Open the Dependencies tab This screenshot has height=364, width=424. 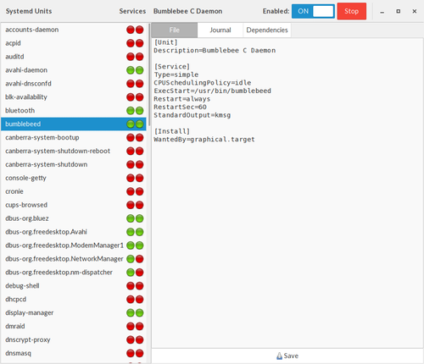[x=267, y=30]
